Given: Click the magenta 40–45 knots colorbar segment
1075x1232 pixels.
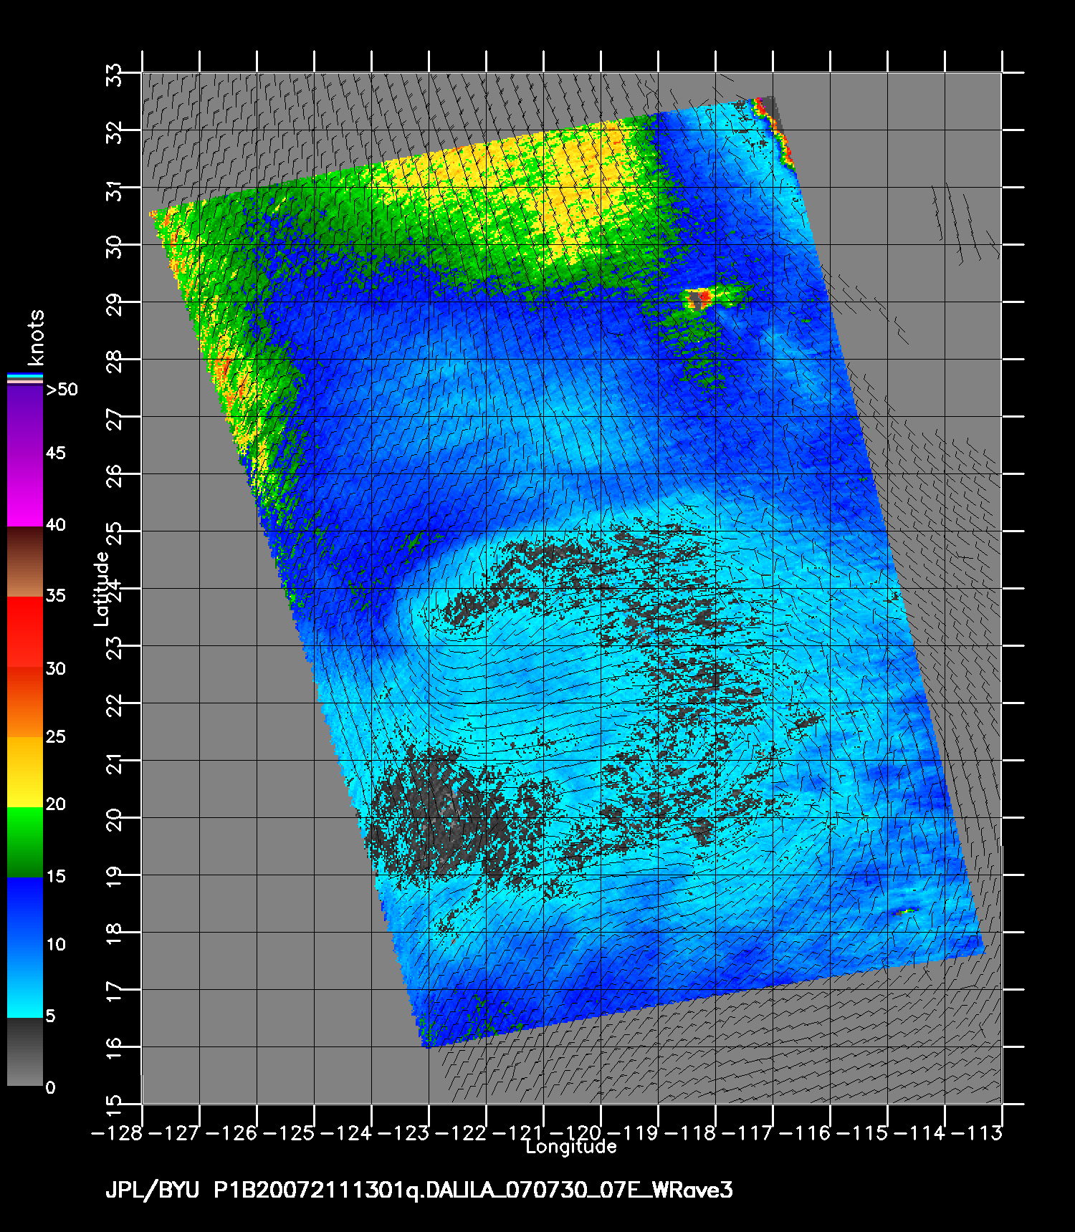Looking at the screenshot, I should click(25, 490).
